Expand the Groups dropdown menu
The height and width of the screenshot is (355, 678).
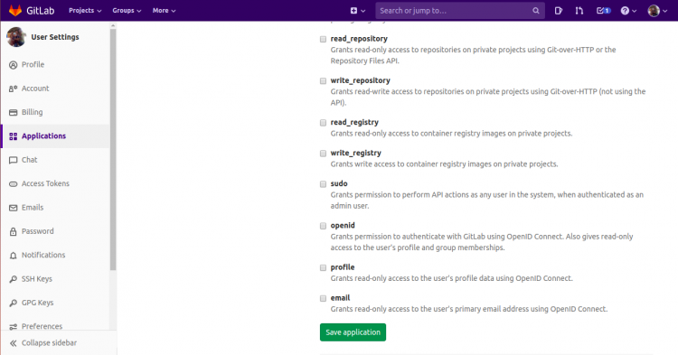click(127, 10)
